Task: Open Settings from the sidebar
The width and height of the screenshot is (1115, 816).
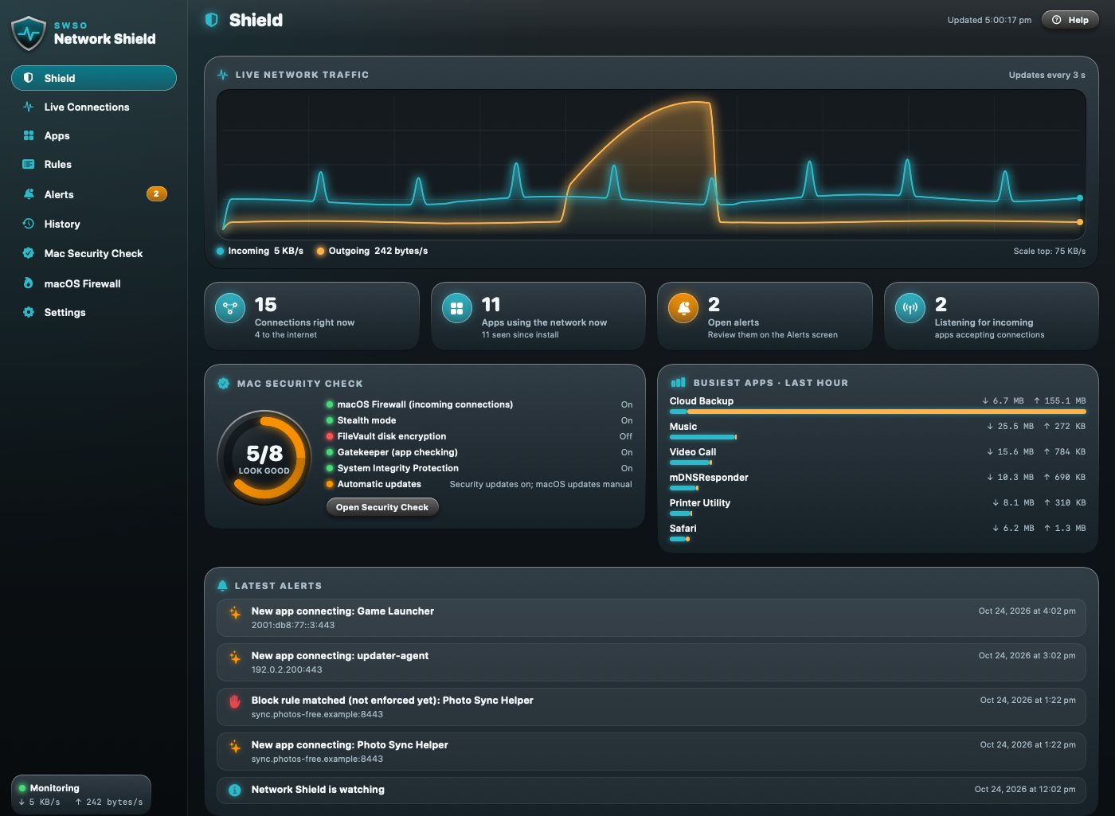Action: (x=94, y=312)
